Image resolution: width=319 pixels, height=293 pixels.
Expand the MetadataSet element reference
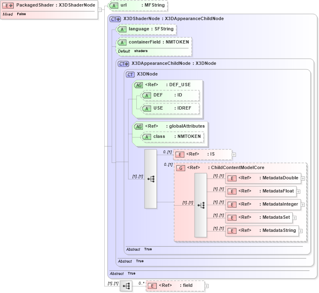pos(294,218)
